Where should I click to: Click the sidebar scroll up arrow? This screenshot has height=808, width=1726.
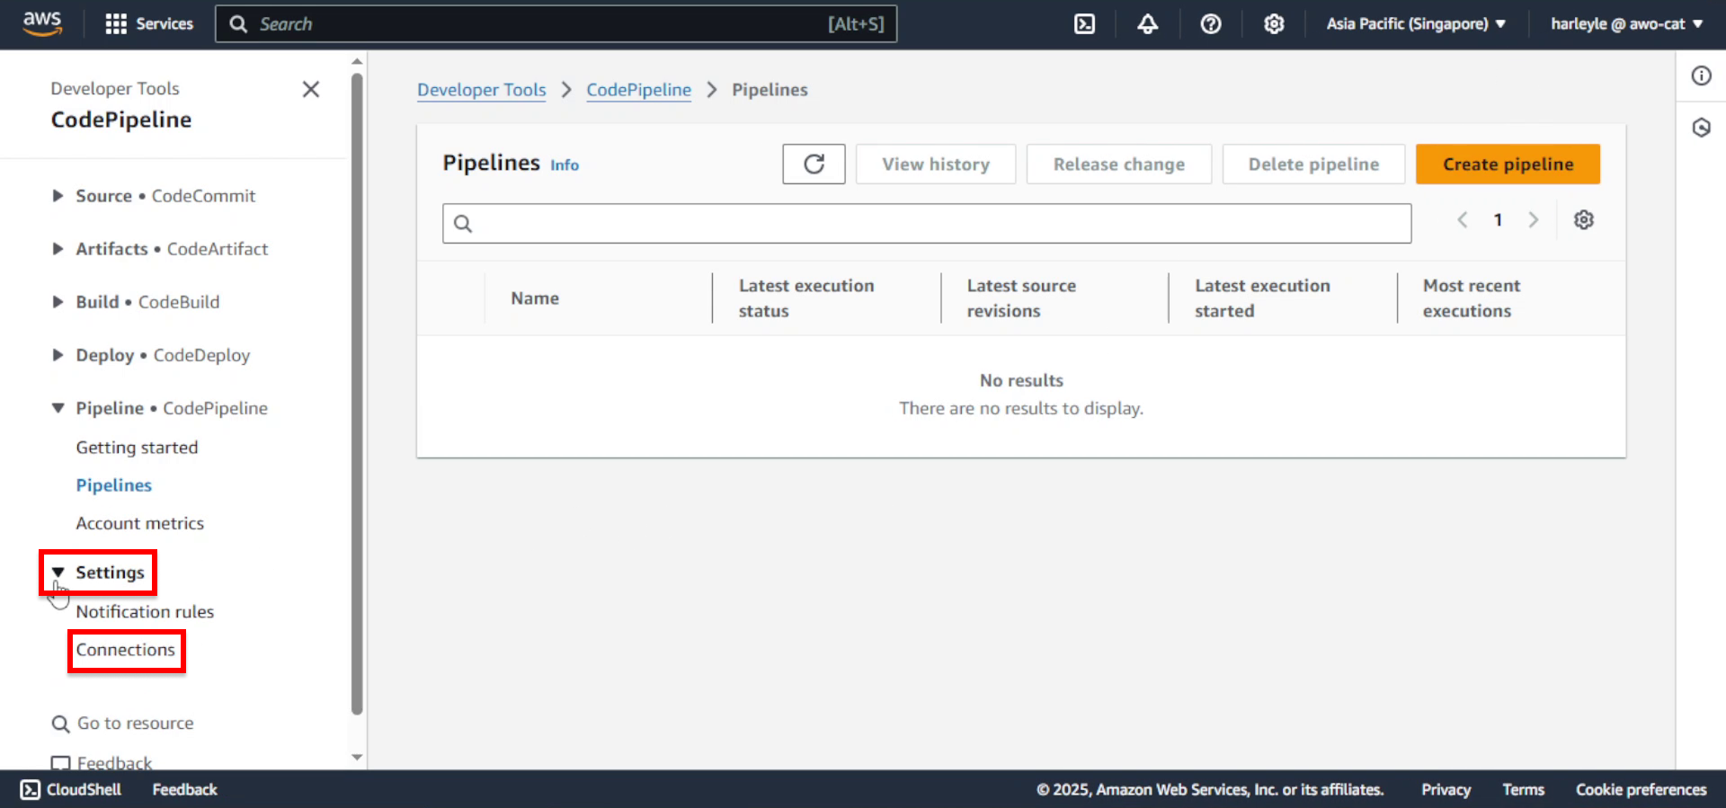357,62
